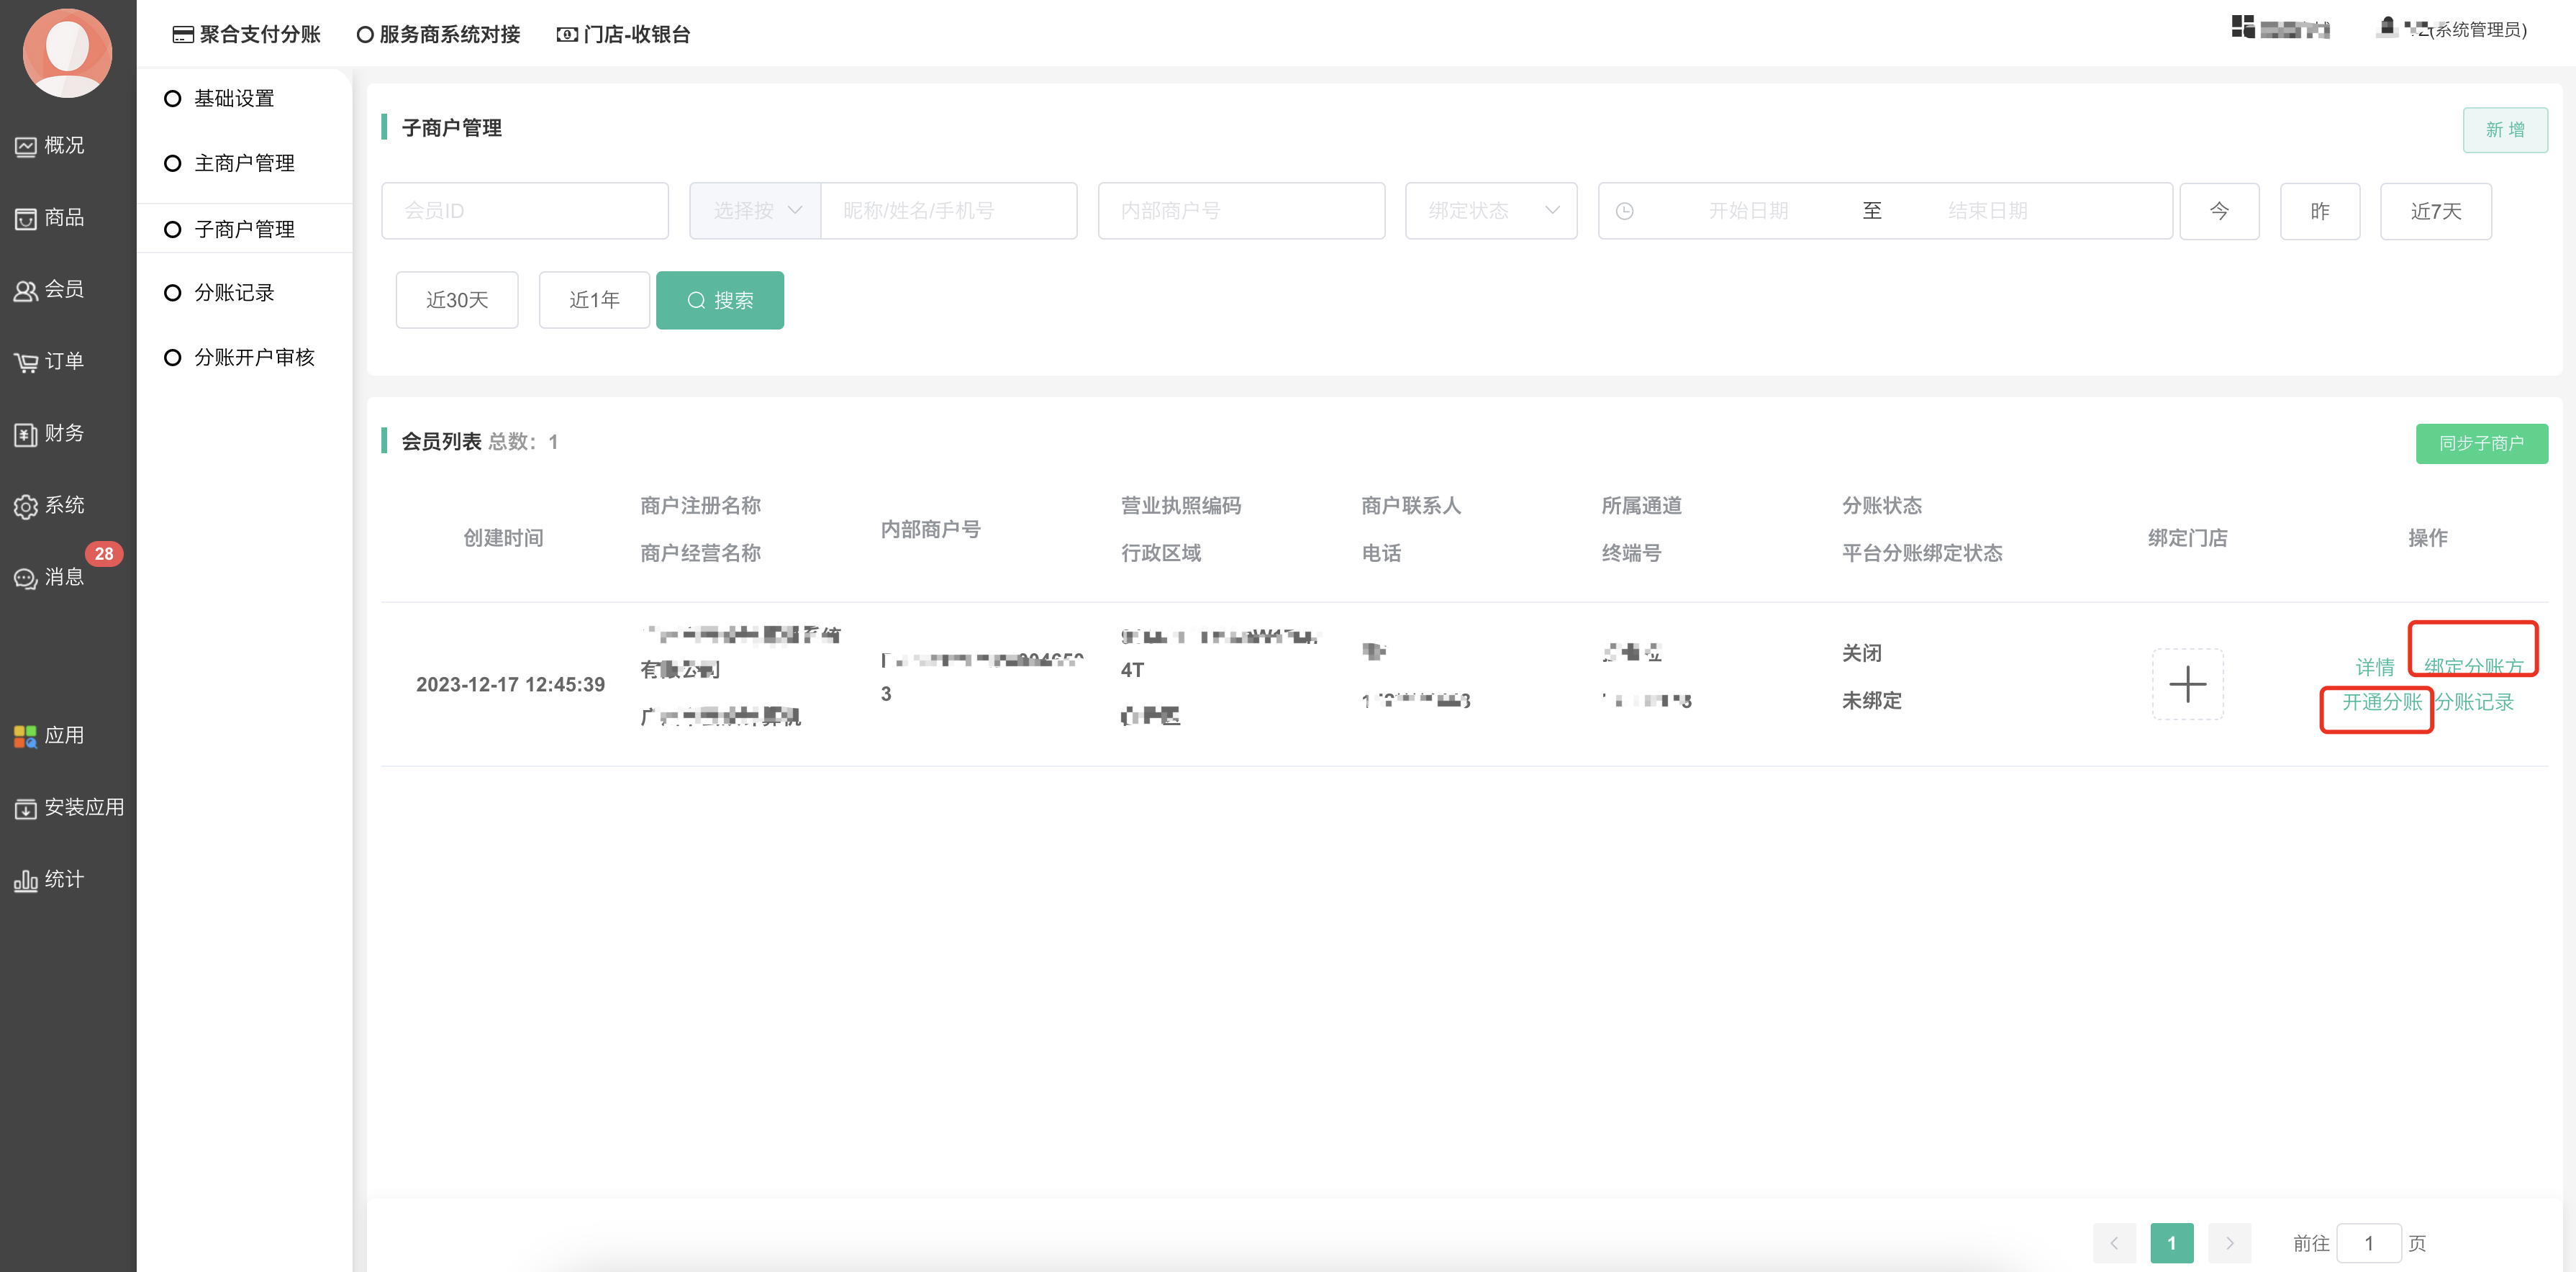Select 分账开户审核 submenu item

pyautogui.click(x=253, y=357)
